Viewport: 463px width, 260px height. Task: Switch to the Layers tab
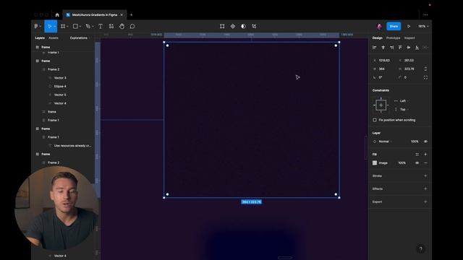tap(40, 38)
